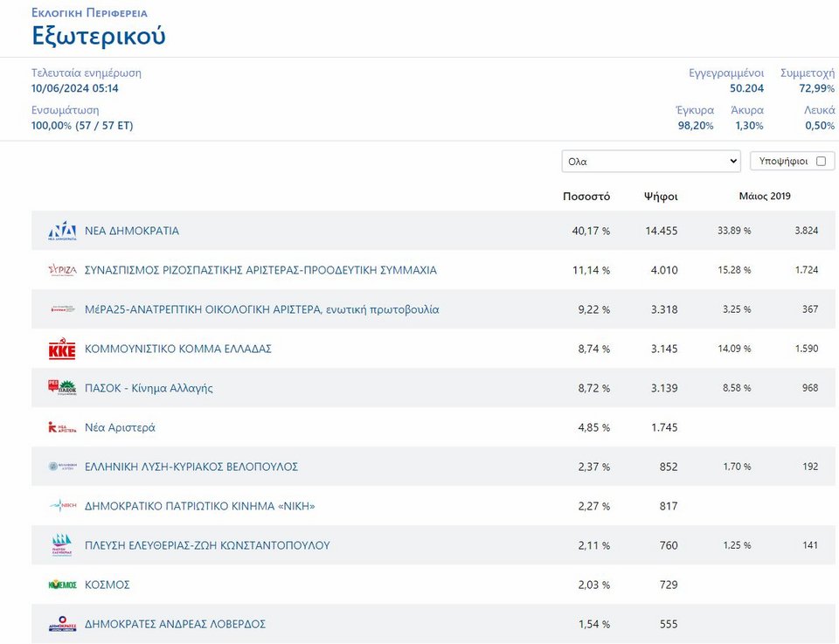This screenshot has height=644, width=839.
Task: Click the Πλεύση Ελευθερίας party logo
Action: [x=62, y=545]
